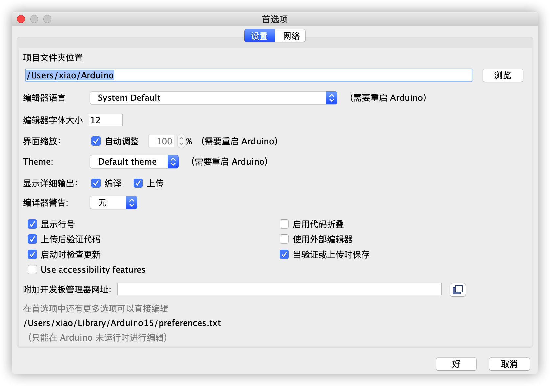Uncheck the 显示行号 checkbox
550x386 pixels.
pos(32,224)
